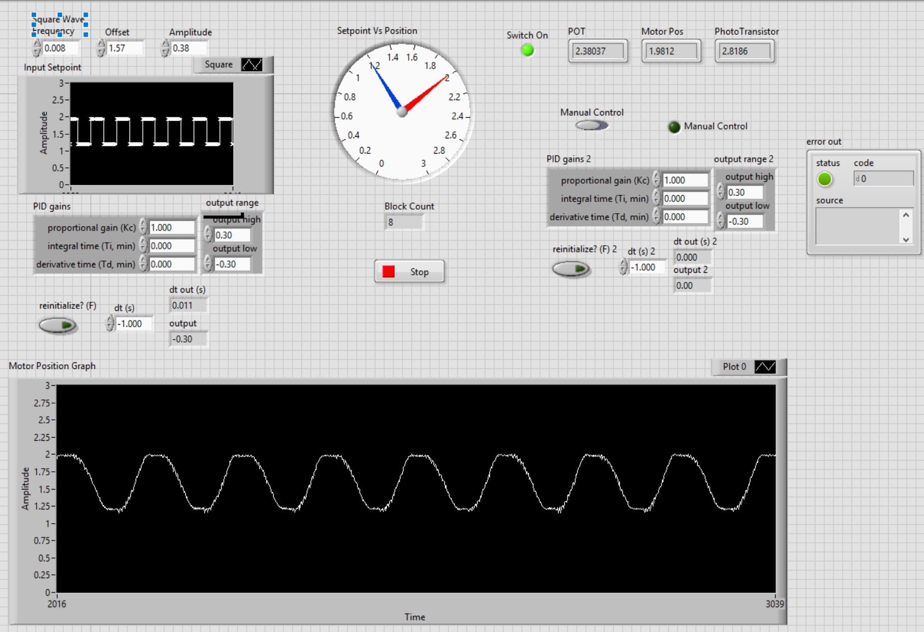Click the output high field in output range 2
Viewport: 924px width, 632px height.
744,192
